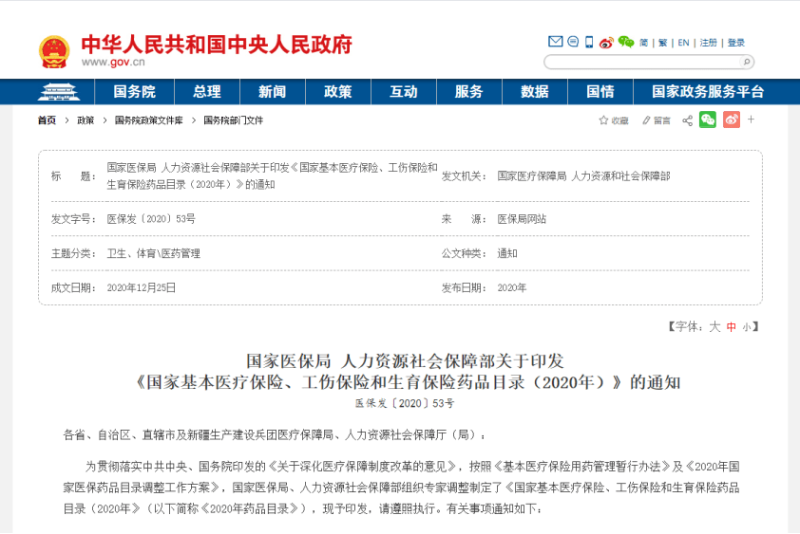Click the share icon near breadcrumb
The width and height of the screenshot is (800, 534).
click(687, 120)
